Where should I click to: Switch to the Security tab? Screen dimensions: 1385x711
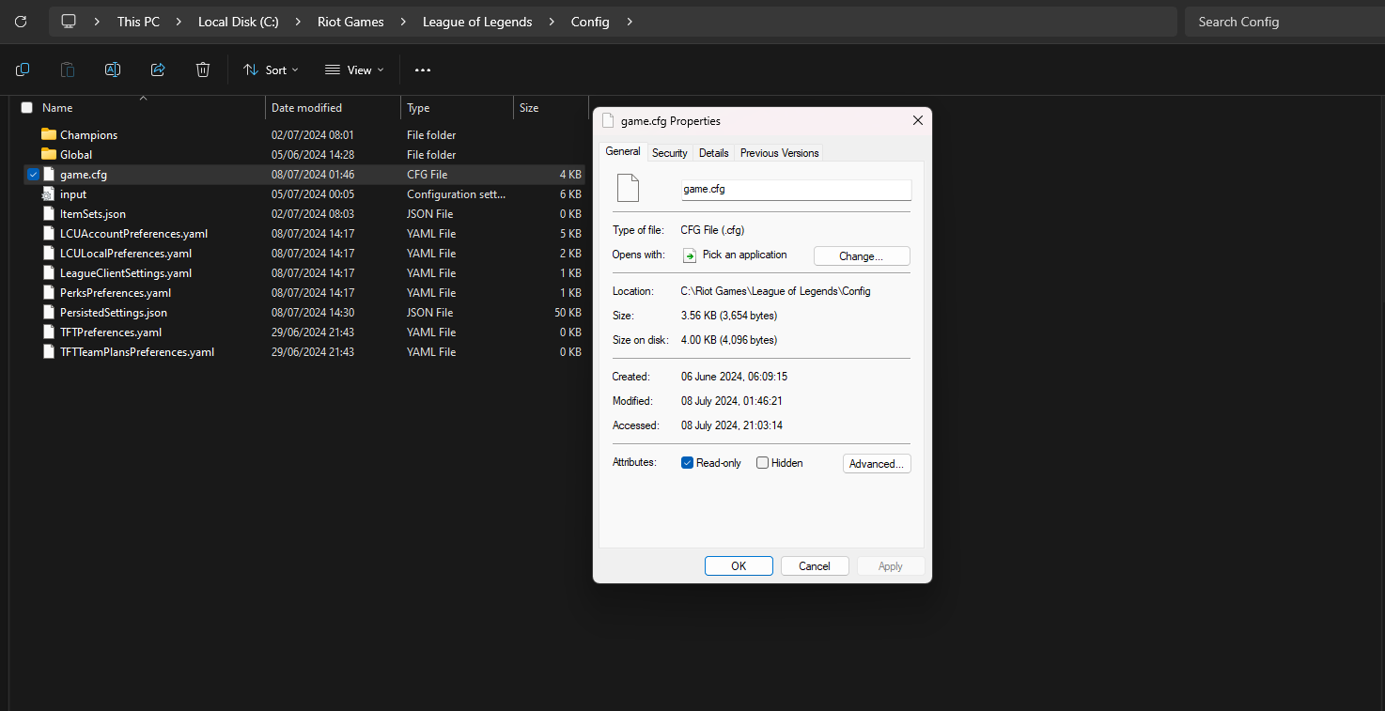coord(670,153)
